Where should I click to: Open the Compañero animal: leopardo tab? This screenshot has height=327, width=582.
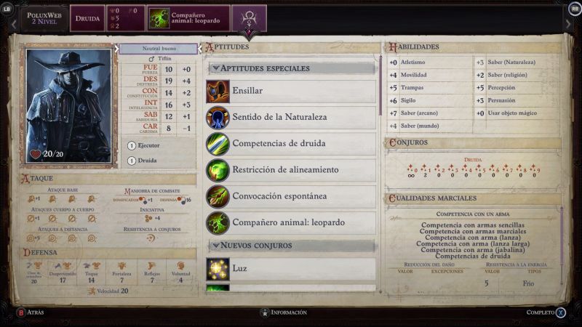coord(188,19)
